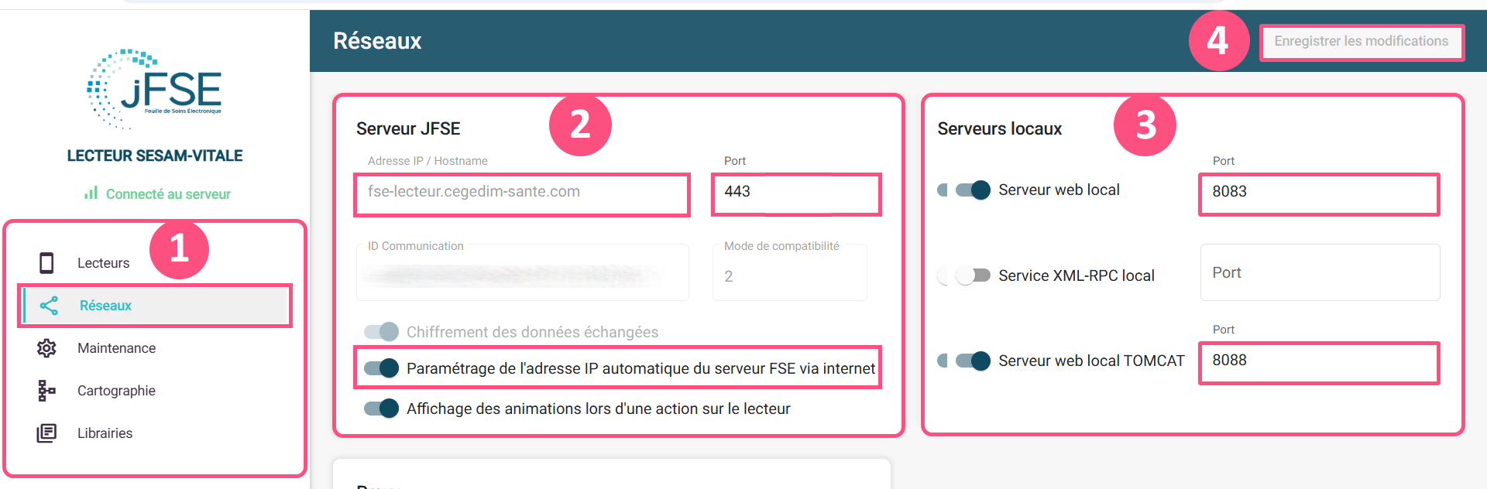Click the TOMCAT port 8088 field
1487x489 pixels.
(1318, 361)
